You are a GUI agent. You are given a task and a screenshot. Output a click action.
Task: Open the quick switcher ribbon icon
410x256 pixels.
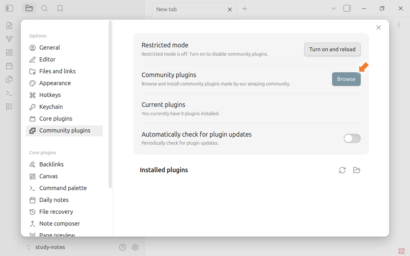click(9, 25)
